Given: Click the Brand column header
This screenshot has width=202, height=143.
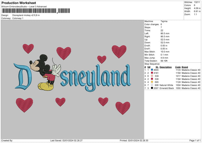Looking at the screenshot, I should pyautogui.click(x=185, y=67).
